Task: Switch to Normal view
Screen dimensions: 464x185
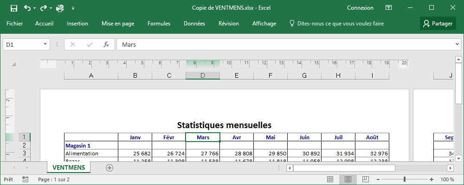Action: [x=330, y=179]
